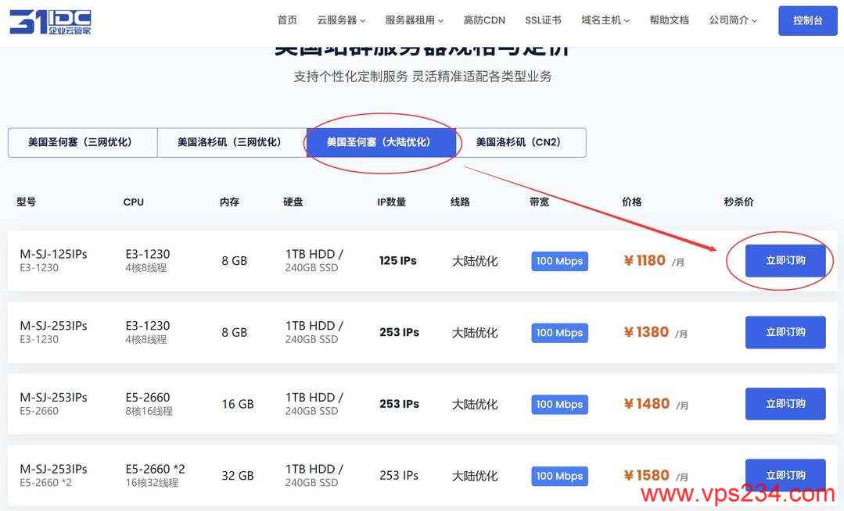Order the ¥1380 E3-1230 253IPs server
This screenshot has height=511, width=844.
pos(785,332)
